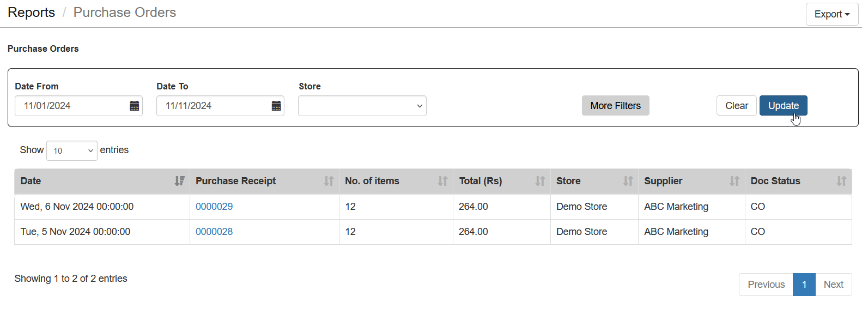The width and height of the screenshot is (862, 314).
Task: Click the Update button
Action: point(784,106)
